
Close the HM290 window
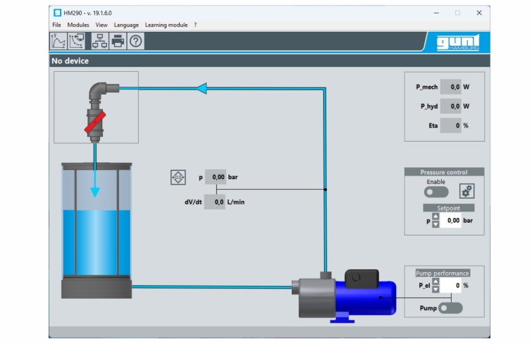coord(479,13)
